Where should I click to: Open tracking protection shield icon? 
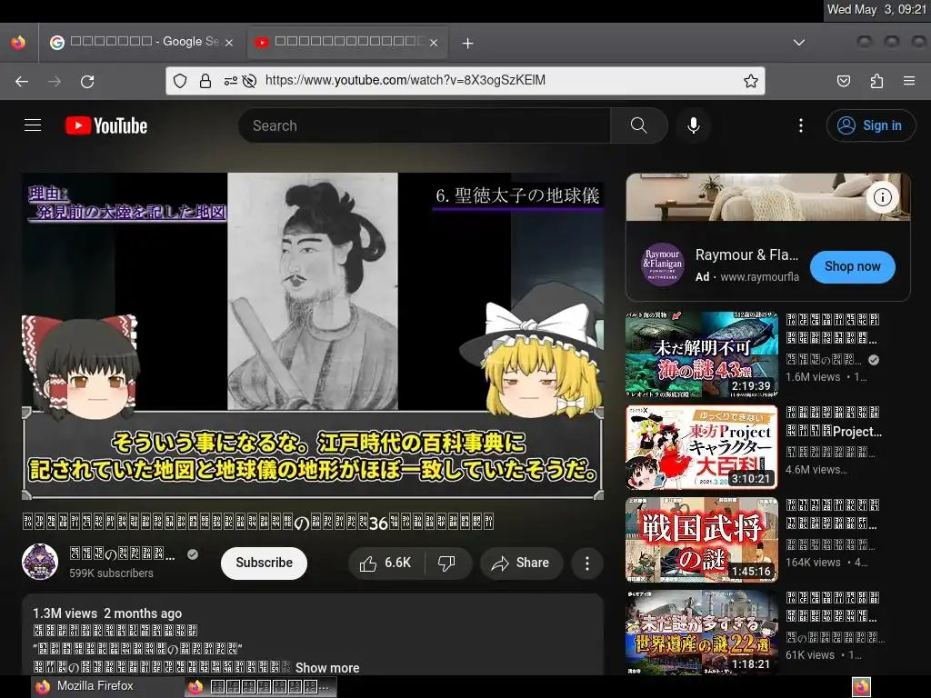click(x=180, y=81)
